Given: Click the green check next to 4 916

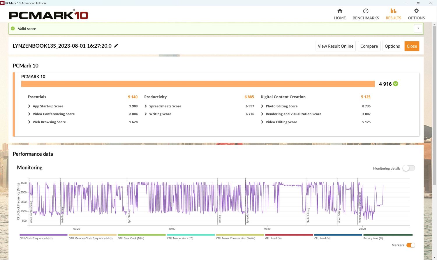Looking at the screenshot, I should (x=396, y=84).
